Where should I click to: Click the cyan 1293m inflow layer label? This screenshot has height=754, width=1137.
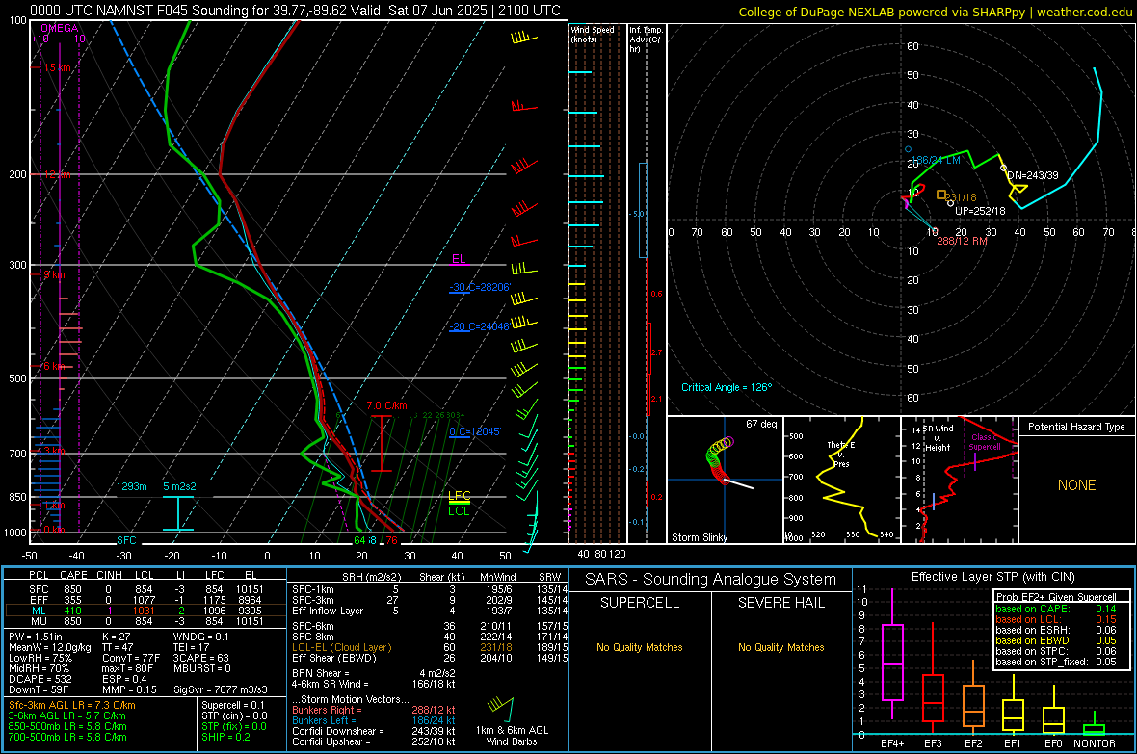click(132, 486)
